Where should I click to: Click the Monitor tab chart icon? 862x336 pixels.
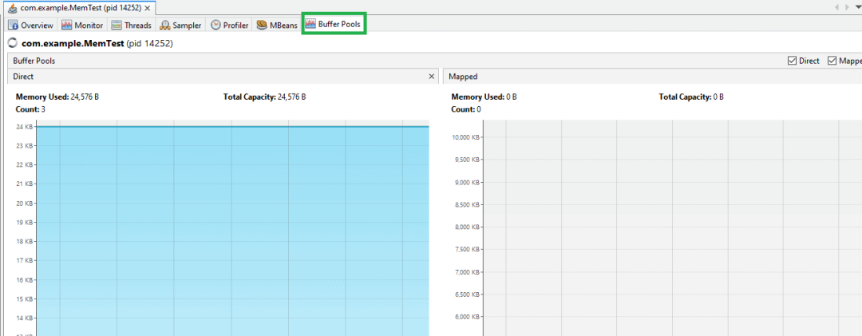point(66,26)
